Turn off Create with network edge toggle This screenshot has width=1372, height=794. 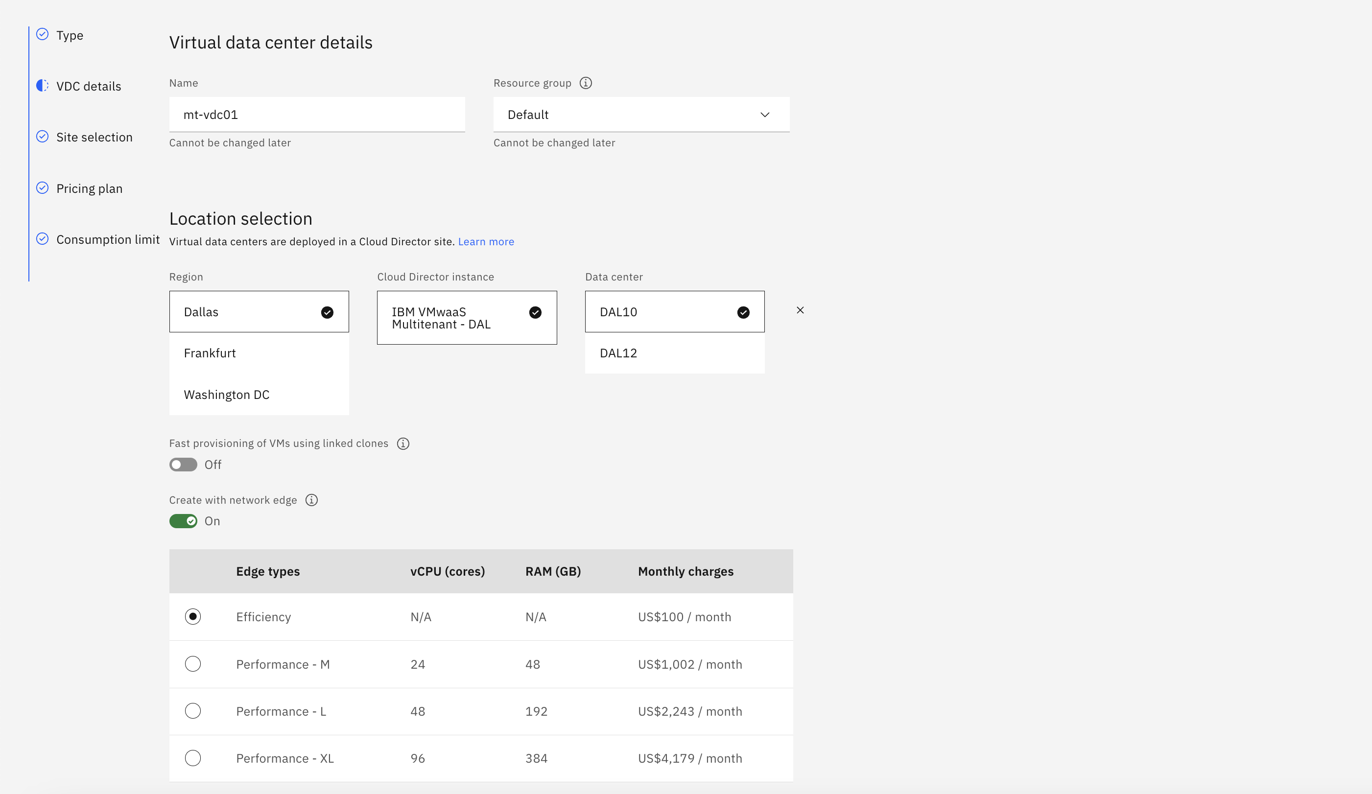[x=183, y=521]
